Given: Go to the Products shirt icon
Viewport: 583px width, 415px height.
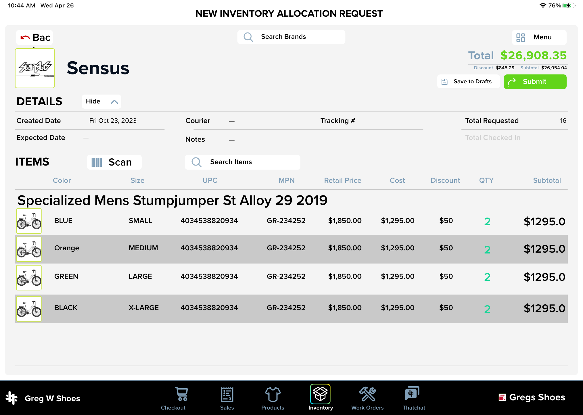Looking at the screenshot, I should coord(273,394).
